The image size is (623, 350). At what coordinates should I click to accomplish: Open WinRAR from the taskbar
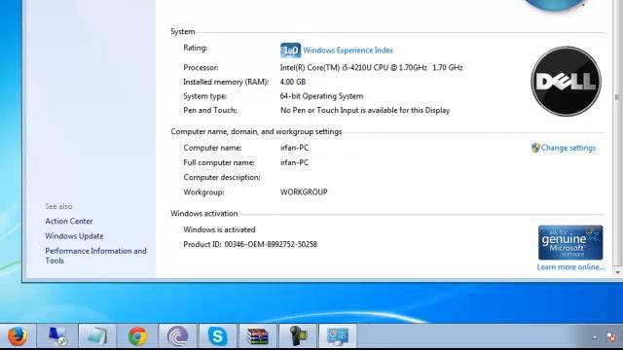pos(258,335)
